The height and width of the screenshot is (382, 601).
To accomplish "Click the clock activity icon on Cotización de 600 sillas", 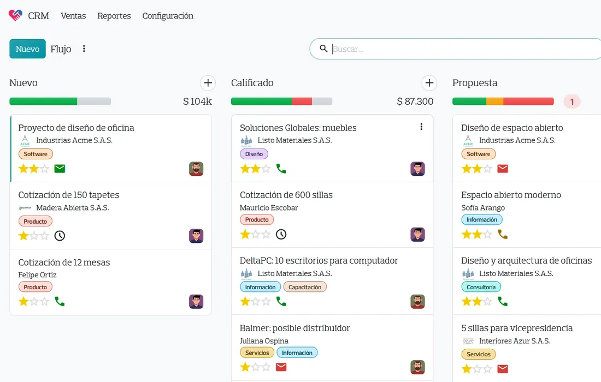I will click(281, 234).
